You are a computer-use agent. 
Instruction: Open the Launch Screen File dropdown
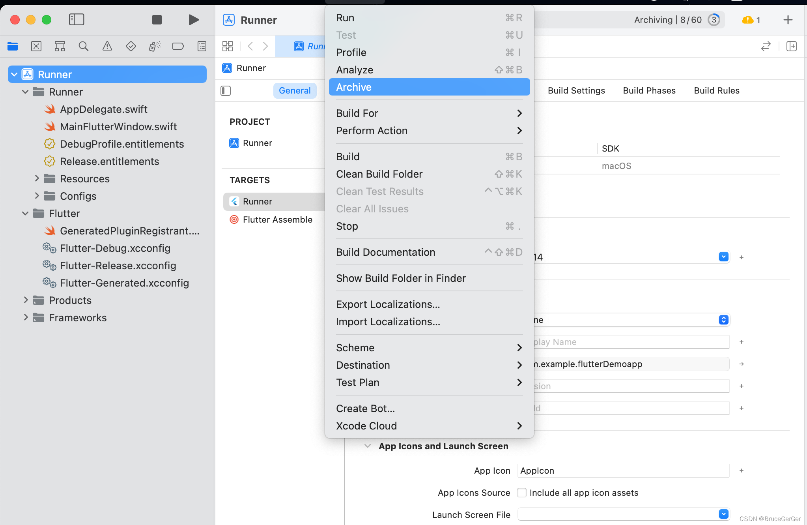point(723,514)
